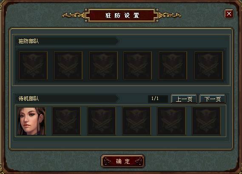Click the third empty garrison troop slot
This screenshot has width=242, height=174.
pyautogui.click(x=103, y=66)
